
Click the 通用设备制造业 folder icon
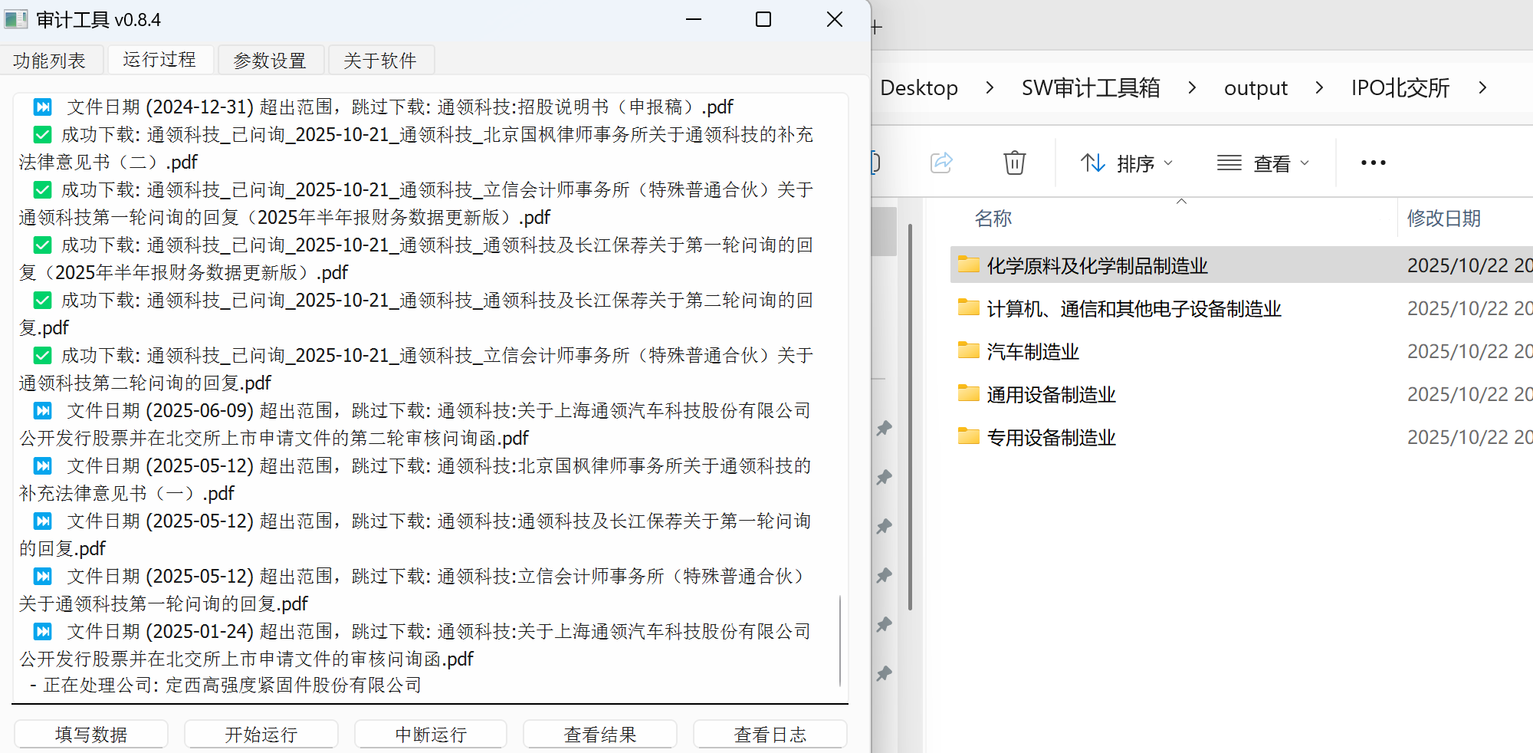click(969, 394)
